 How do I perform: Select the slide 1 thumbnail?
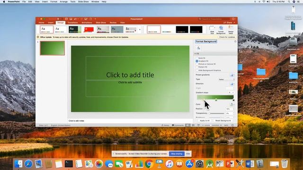pyautogui.click(x=53, y=48)
